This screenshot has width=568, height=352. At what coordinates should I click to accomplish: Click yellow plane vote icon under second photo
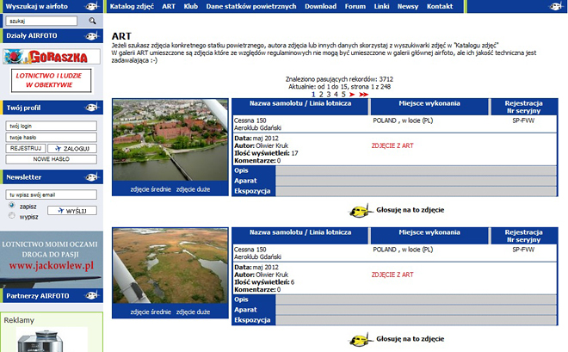[x=361, y=339]
